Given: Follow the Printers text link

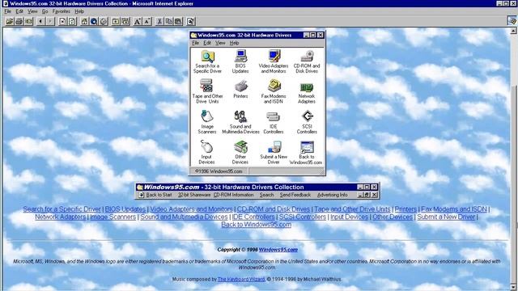Looking at the screenshot, I should (x=405, y=209).
